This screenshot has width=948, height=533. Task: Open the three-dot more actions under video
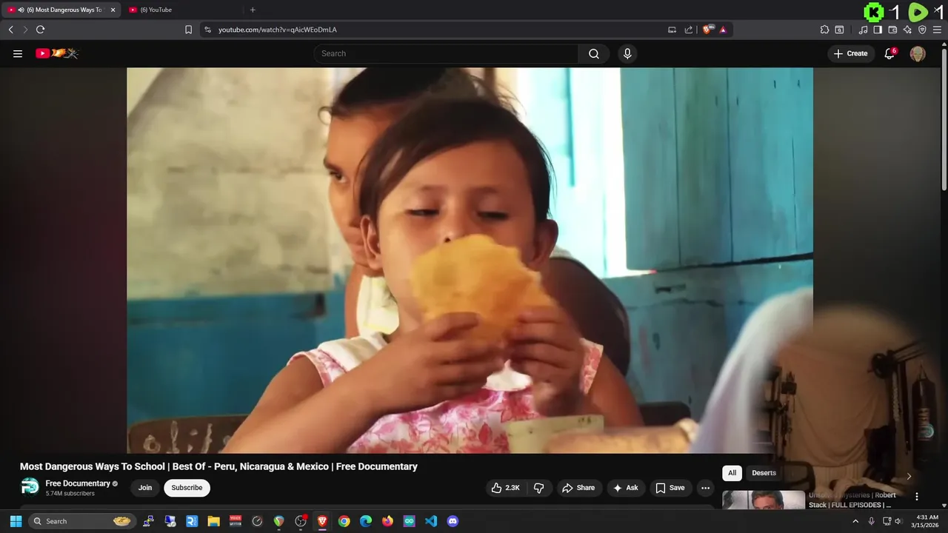tap(705, 488)
